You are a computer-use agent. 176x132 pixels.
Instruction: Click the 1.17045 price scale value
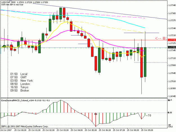tap(172, 73)
